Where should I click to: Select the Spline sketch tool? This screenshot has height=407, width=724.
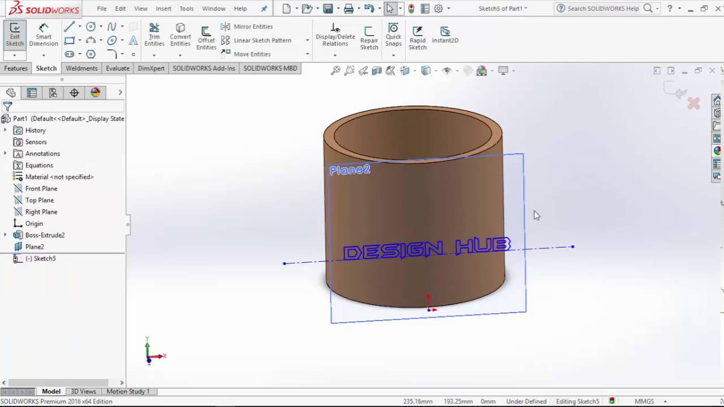(111, 27)
